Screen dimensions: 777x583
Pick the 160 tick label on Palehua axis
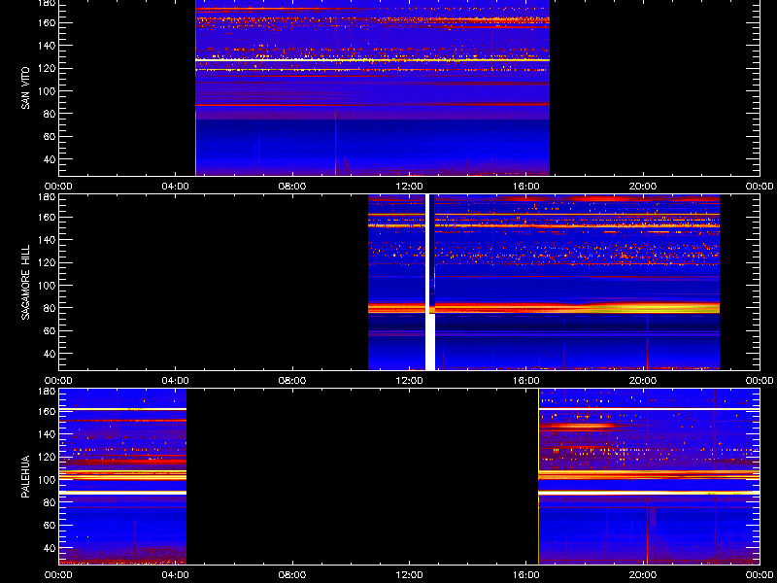pos(46,411)
